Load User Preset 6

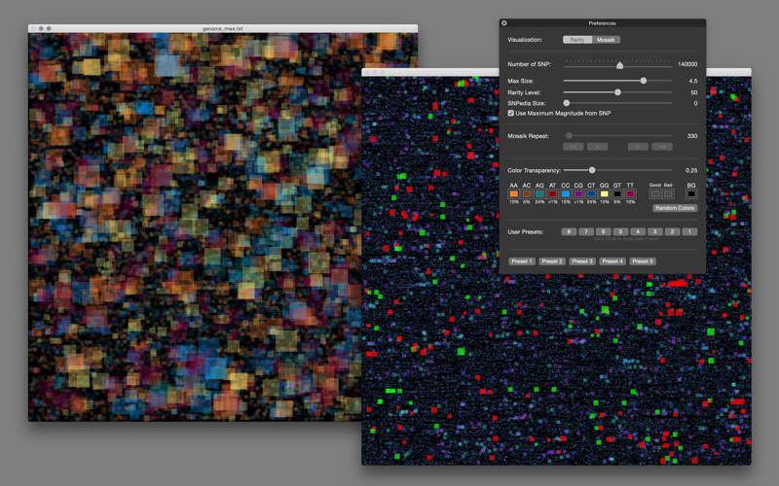(603, 231)
